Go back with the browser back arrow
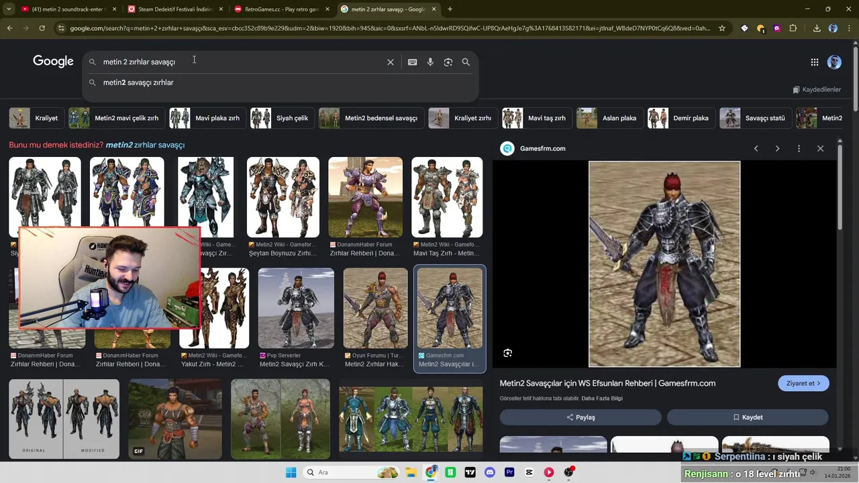 (x=9, y=28)
